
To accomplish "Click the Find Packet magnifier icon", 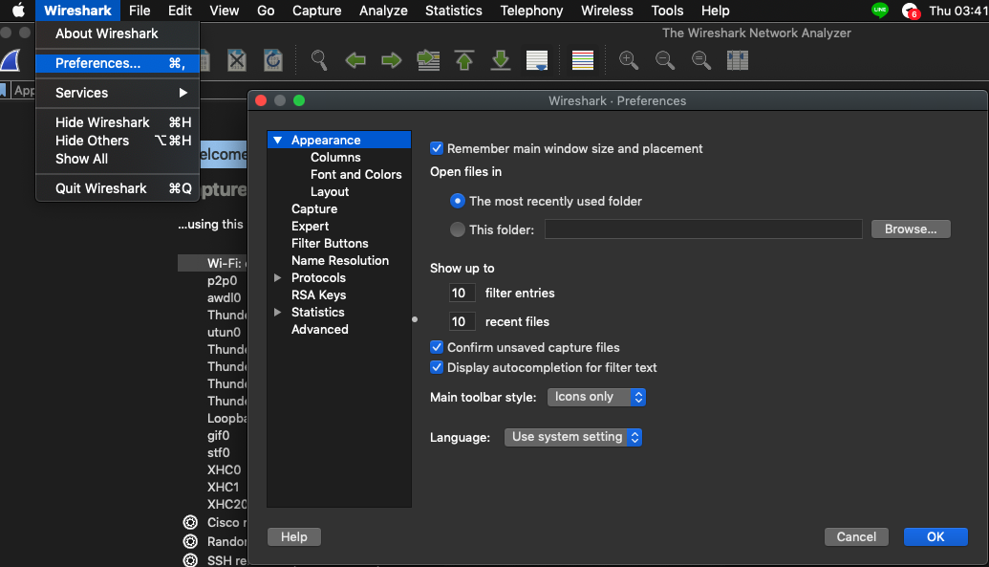I will tap(319, 60).
